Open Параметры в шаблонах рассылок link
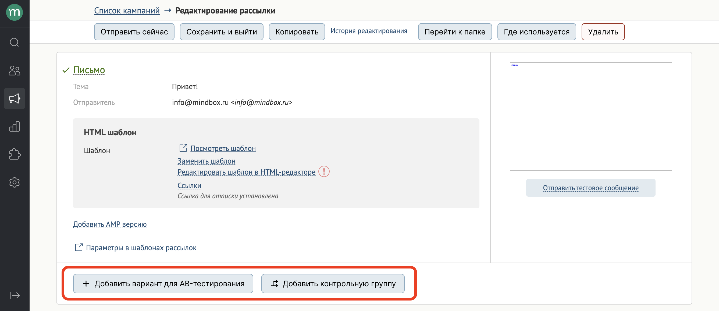The width and height of the screenshot is (719, 311). click(141, 248)
